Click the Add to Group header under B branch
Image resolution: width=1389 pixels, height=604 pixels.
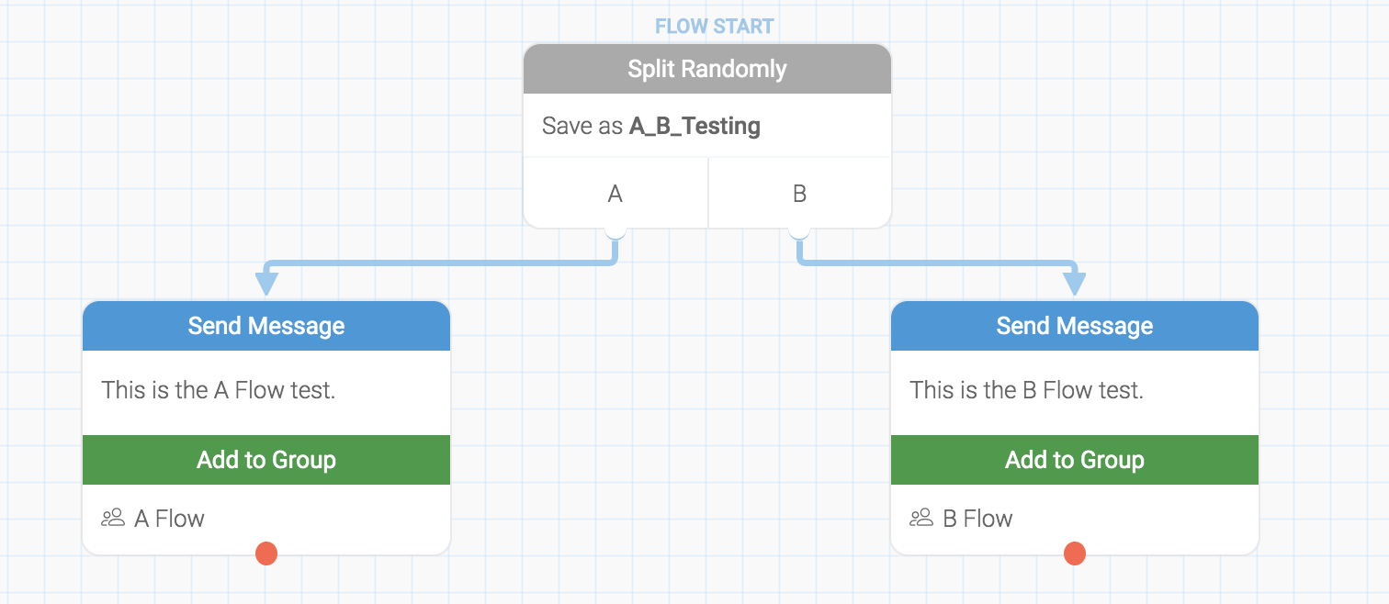(1074, 460)
